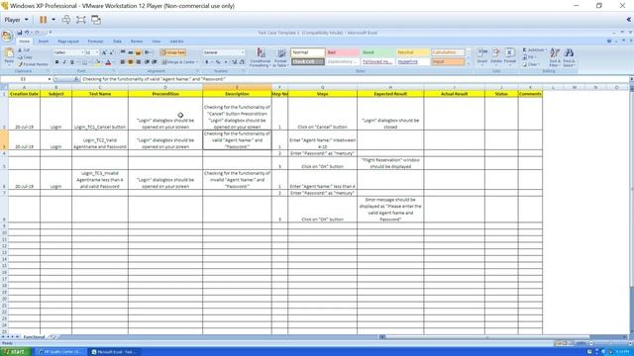Open Format as Table gallery

pyautogui.click(x=280, y=57)
